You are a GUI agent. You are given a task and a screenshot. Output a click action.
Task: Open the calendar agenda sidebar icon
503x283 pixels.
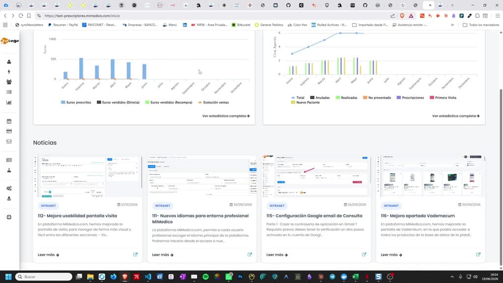click(9, 121)
